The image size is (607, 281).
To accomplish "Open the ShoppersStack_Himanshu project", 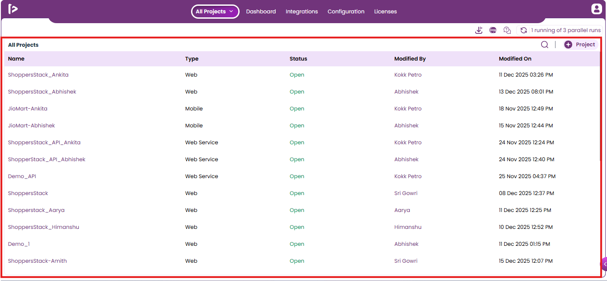I will (44, 227).
